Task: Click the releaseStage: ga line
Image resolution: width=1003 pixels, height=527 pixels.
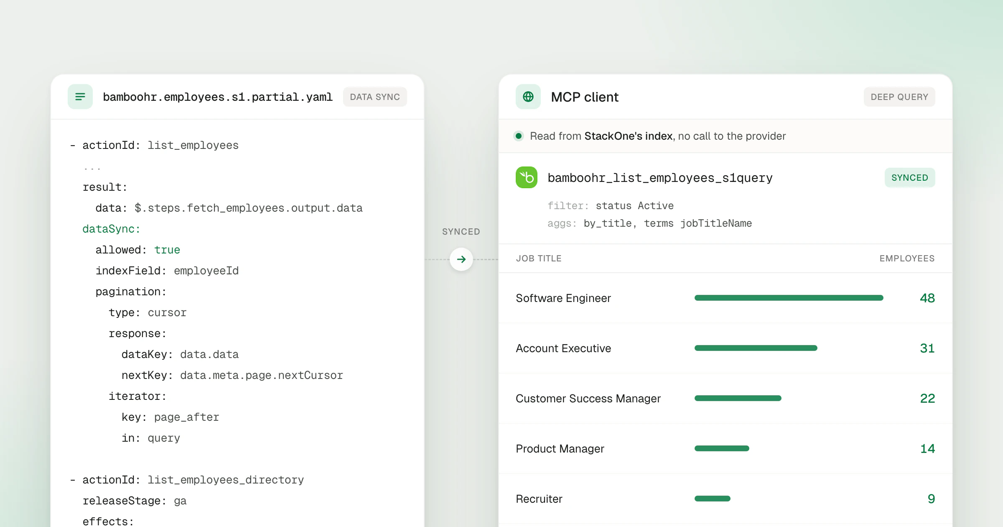Action: click(x=135, y=501)
